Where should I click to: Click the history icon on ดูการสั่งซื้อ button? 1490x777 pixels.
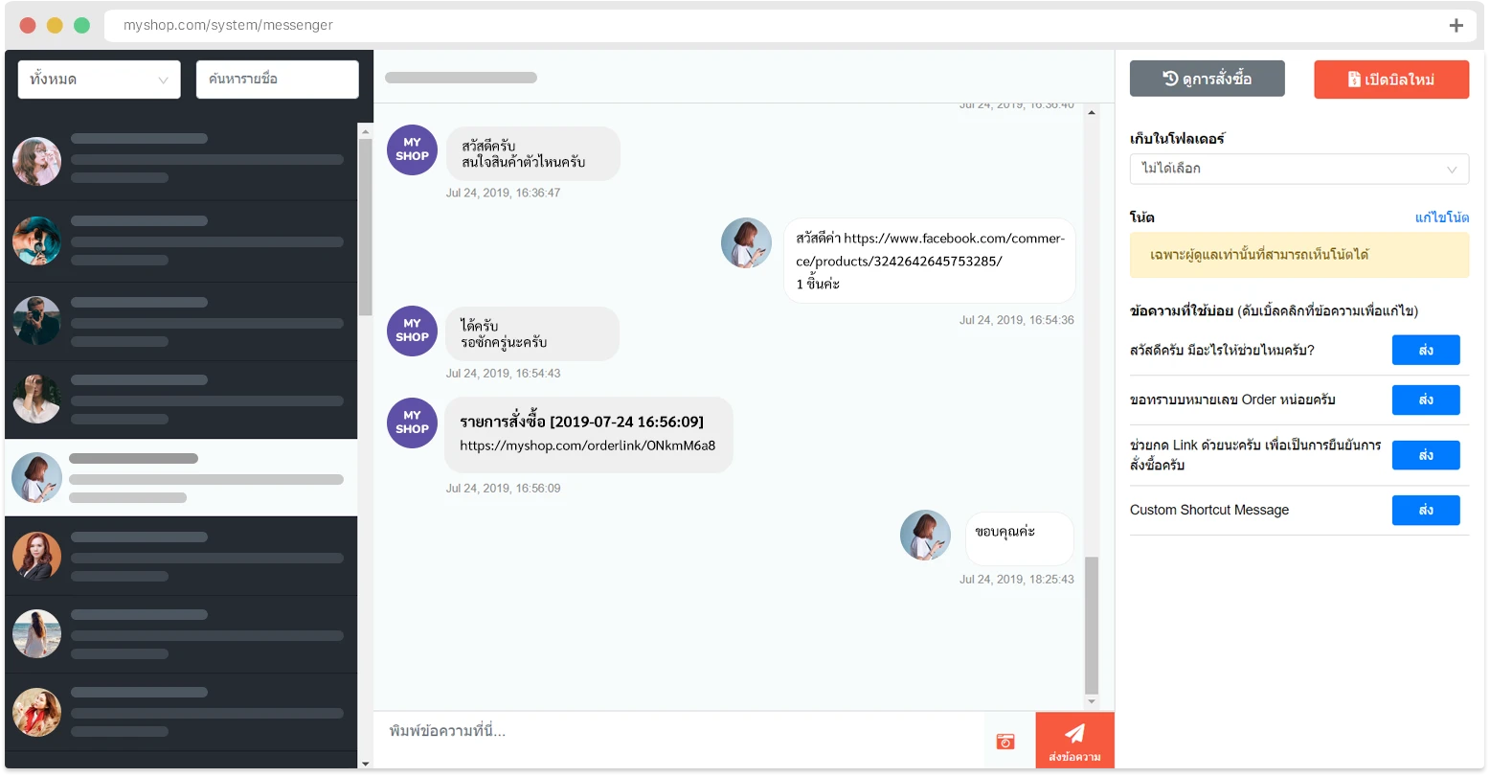tap(1170, 79)
